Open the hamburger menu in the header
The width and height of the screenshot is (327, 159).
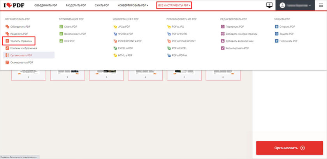(x=321, y=5)
